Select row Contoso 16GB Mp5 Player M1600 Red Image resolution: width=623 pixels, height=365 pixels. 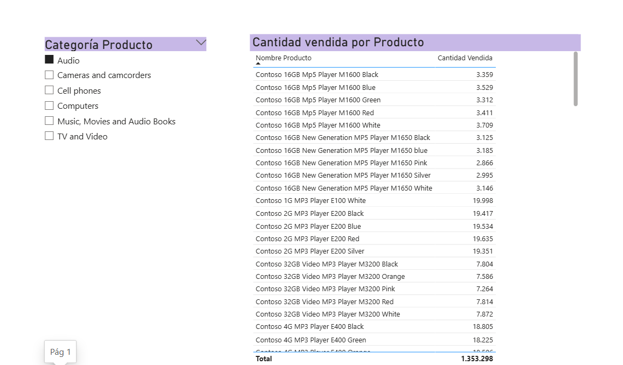(x=374, y=113)
